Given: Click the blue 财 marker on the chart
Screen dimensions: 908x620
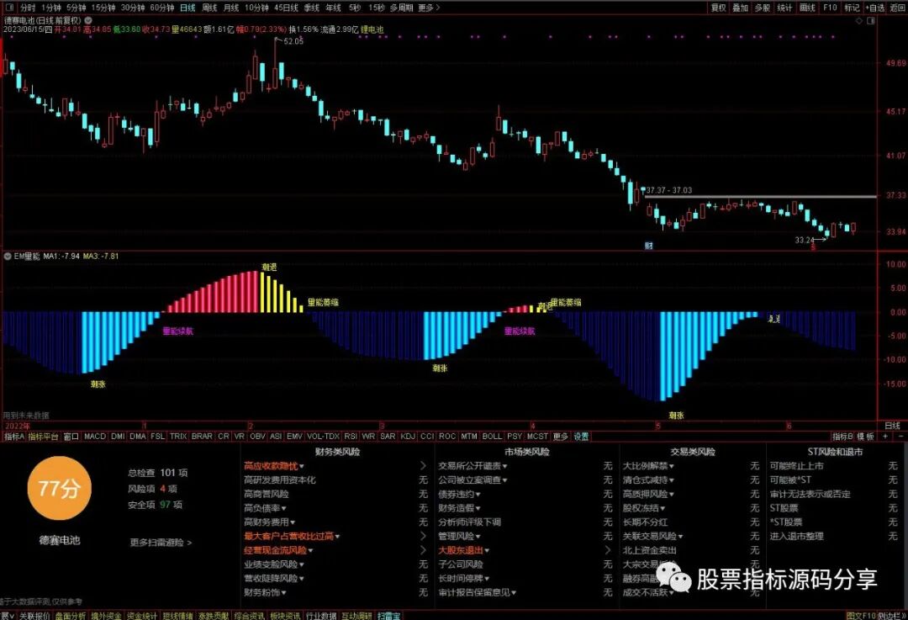Looking at the screenshot, I should pos(648,246).
